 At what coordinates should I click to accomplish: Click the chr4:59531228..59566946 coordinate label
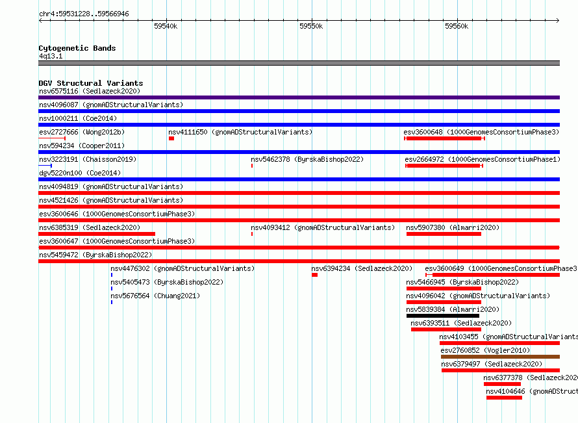tap(84, 14)
